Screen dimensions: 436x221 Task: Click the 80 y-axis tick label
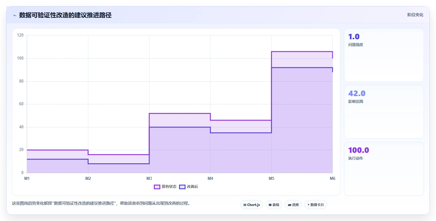tap(21, 81)
